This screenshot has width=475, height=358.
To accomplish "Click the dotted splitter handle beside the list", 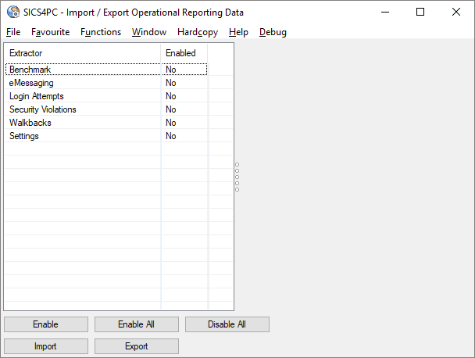I will coord(237,177).
